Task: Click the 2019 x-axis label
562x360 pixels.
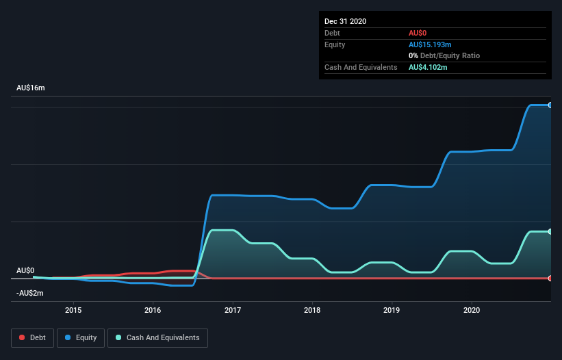Action: (x=392, y=310)
